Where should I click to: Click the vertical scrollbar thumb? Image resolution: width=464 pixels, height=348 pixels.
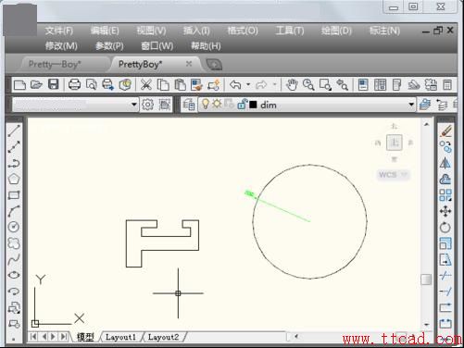pos(426,280)
